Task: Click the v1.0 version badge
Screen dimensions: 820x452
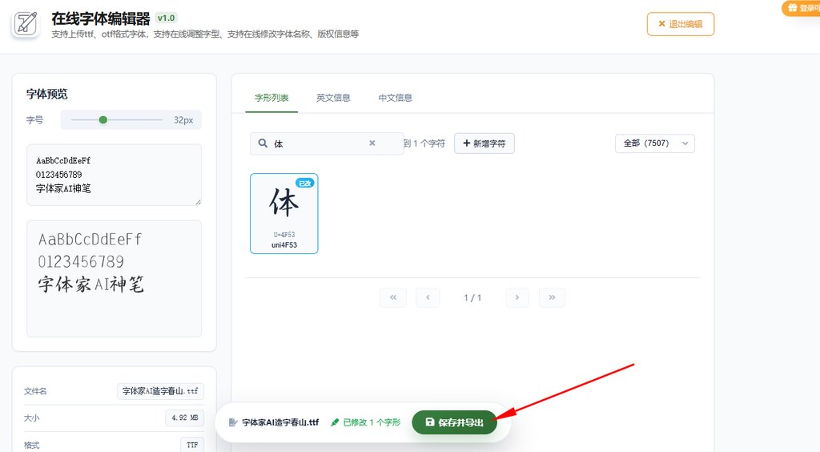Action: click(x=167, y=18)
